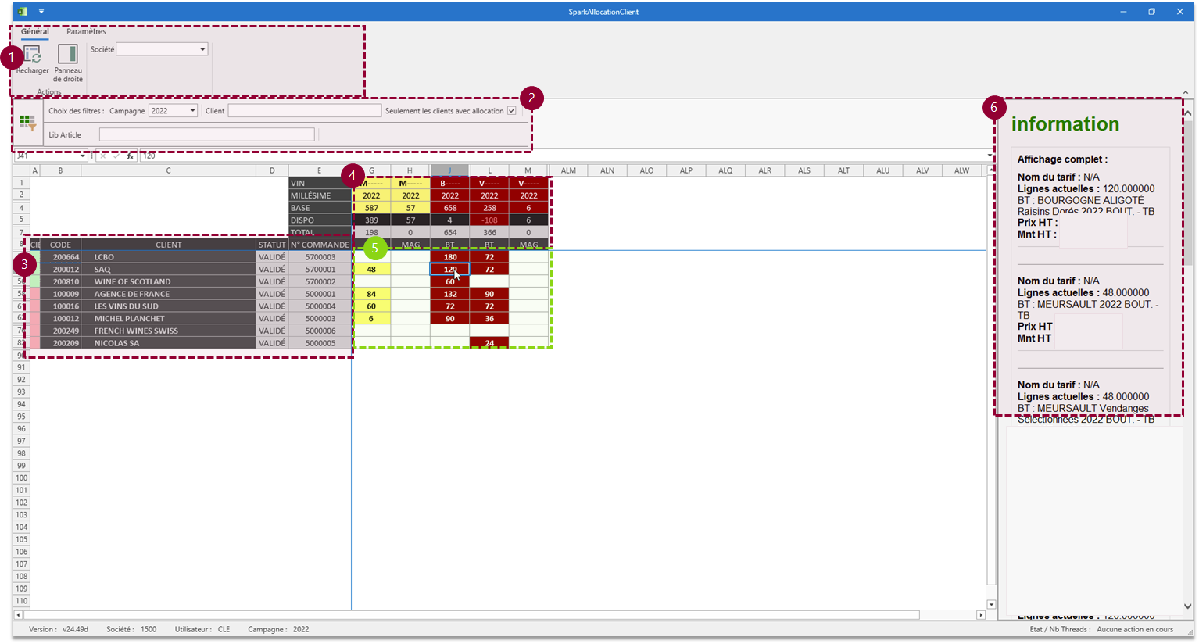Select the WINE OF SCOTLAND client row
Viewport: 1199px width, 644px height.
[x=132, y=281]
